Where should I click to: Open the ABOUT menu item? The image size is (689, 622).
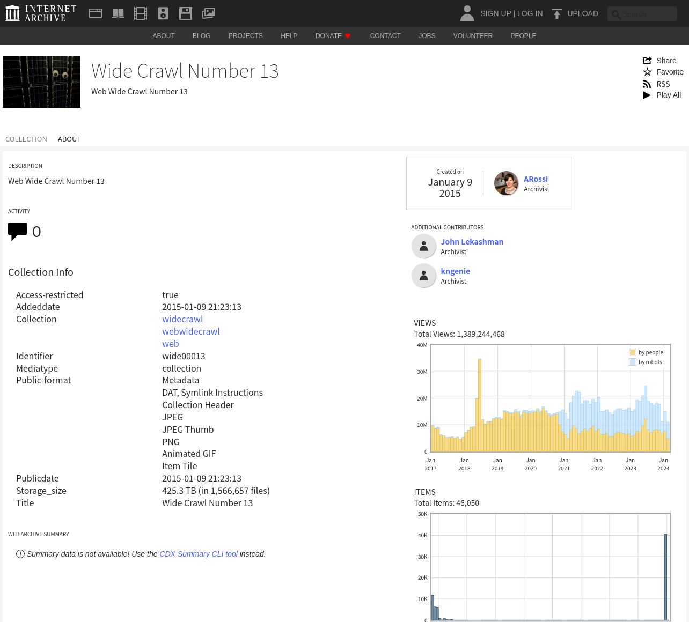[164, 36]
